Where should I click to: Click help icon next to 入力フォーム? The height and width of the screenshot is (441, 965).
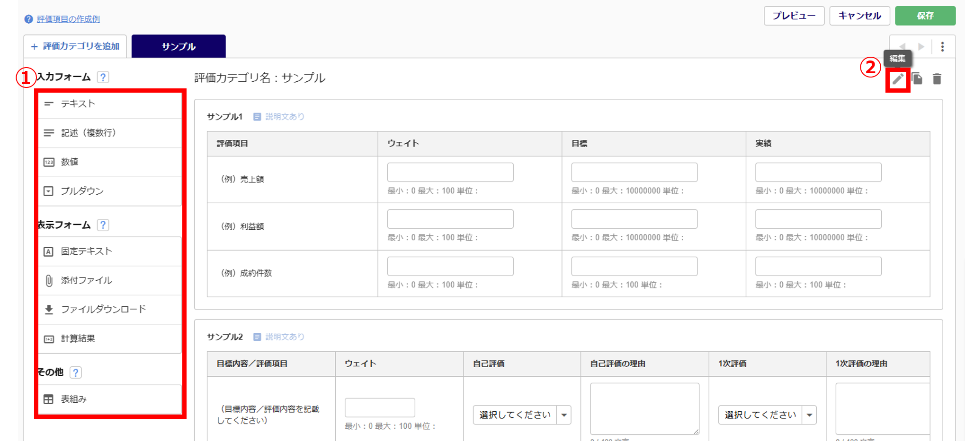click(103, 77)
